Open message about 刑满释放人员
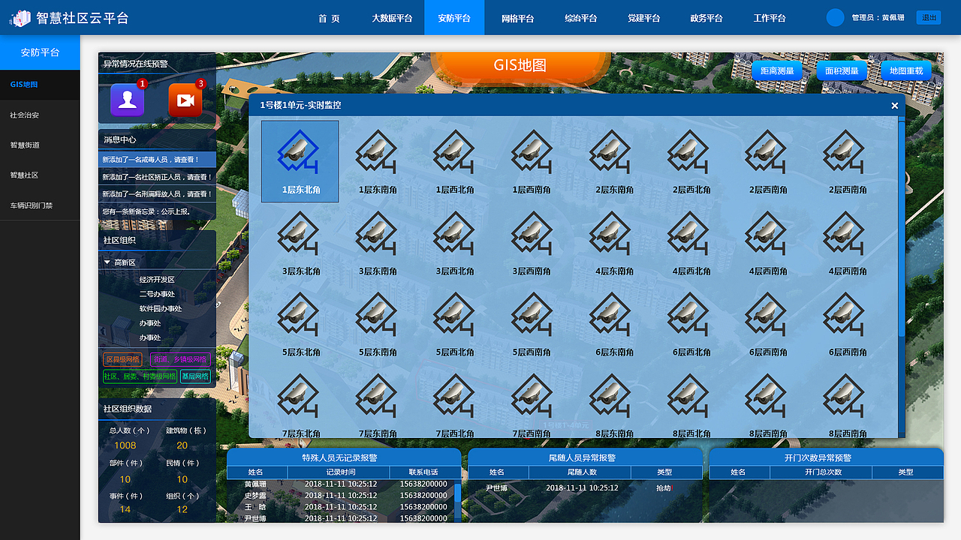The image size is (961, 540). pyautogui.click(x=158, y=193)
